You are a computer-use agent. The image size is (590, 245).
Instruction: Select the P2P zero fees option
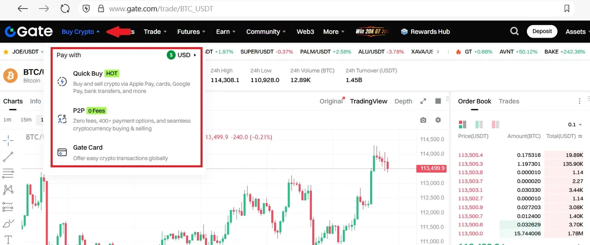[x=127, y=119]
